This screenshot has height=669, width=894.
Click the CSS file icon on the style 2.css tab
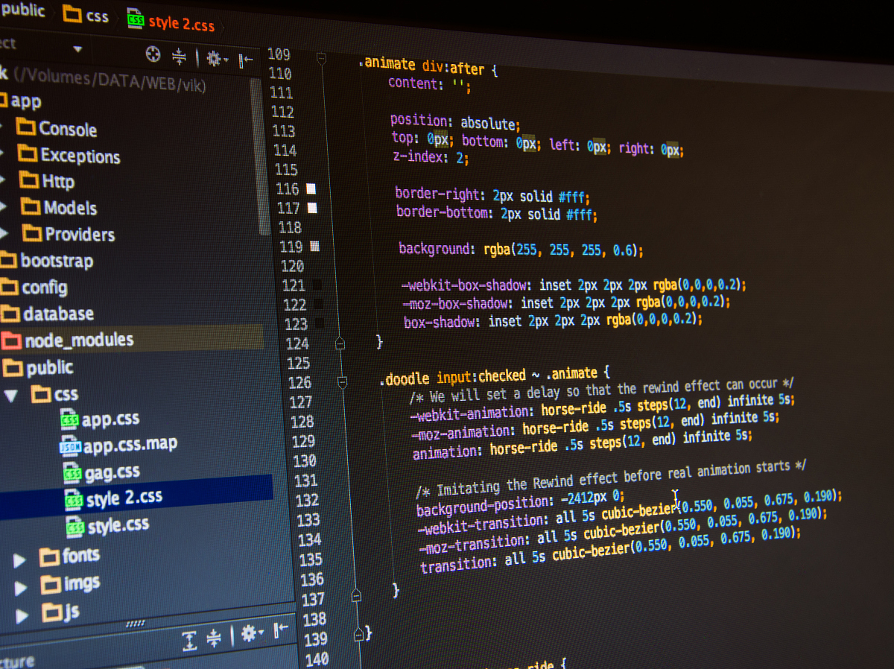pyautogui.click(x=135, y=22)
